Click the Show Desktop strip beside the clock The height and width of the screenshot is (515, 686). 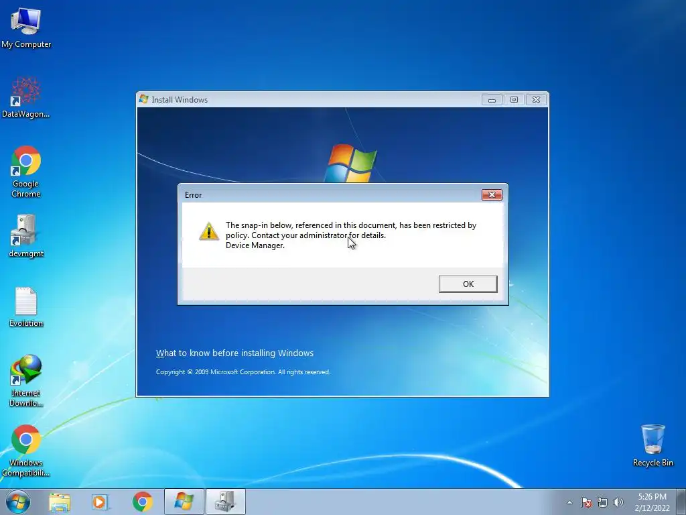681,502
